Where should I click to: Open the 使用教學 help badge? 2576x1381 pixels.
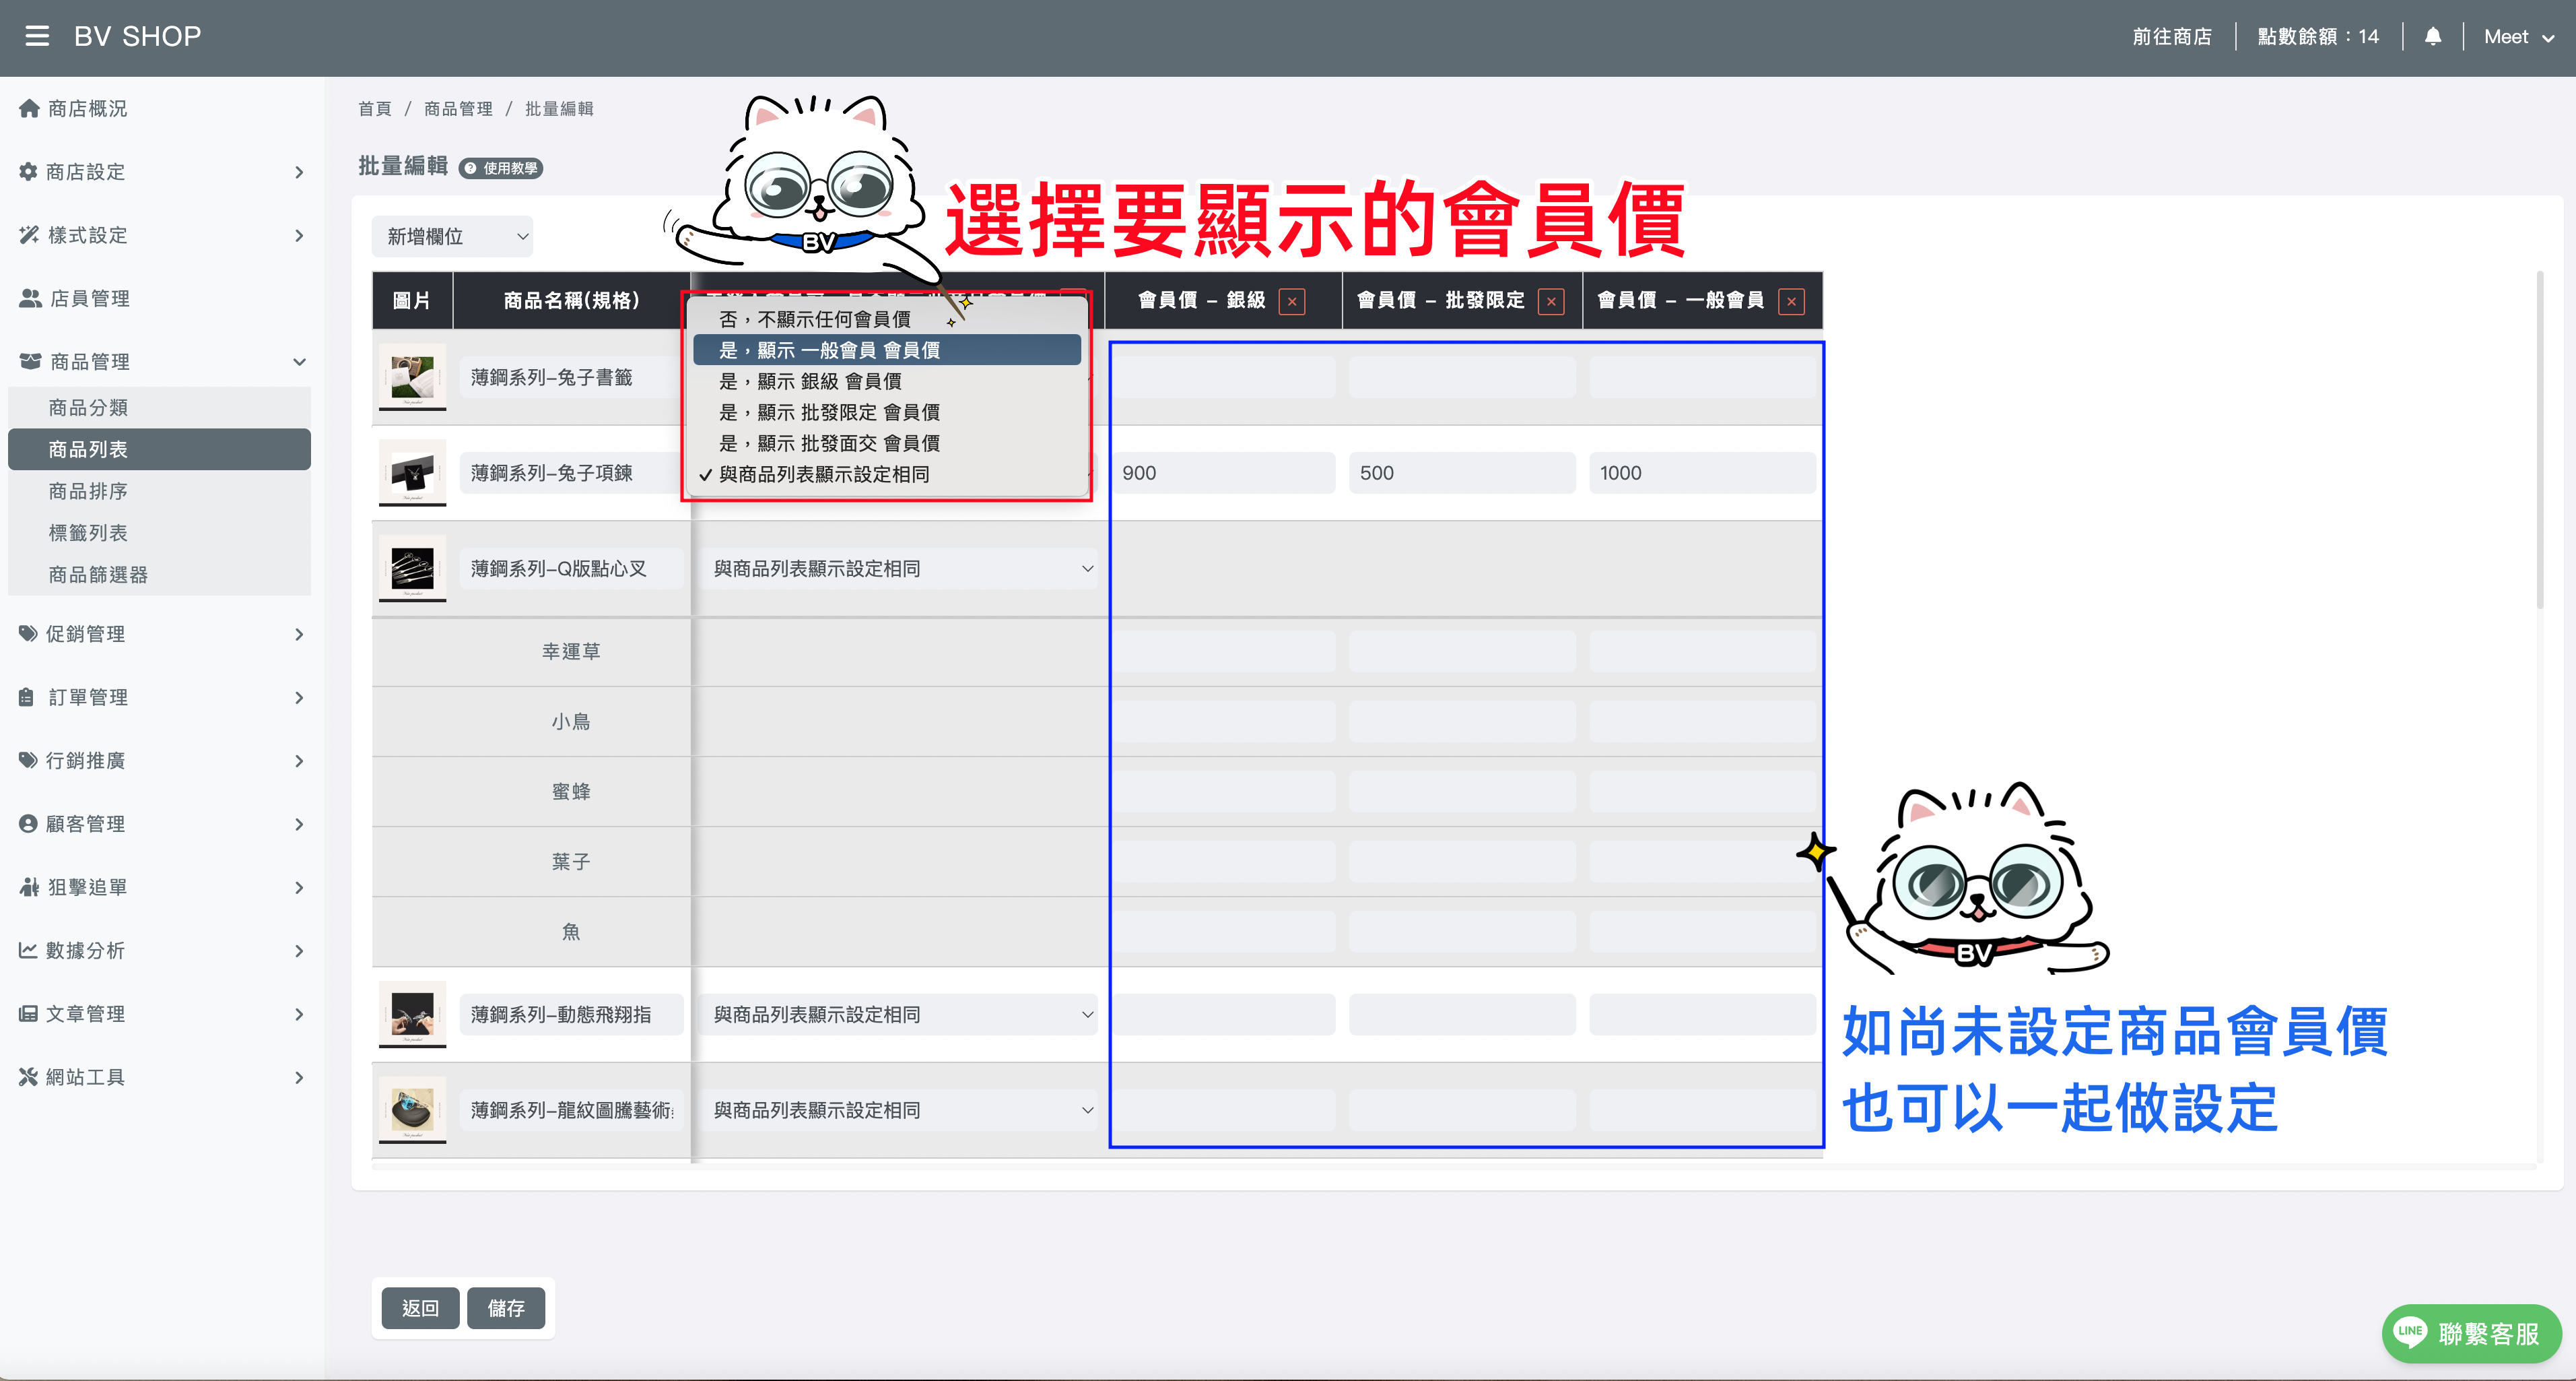point(501,168)
